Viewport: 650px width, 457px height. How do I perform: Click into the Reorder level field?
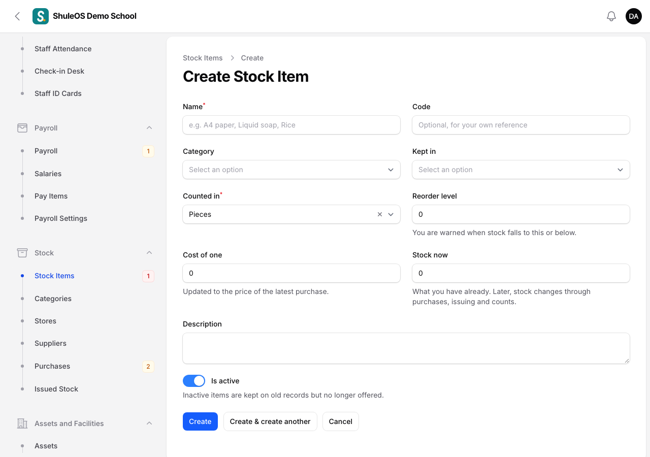coord(521,214)
